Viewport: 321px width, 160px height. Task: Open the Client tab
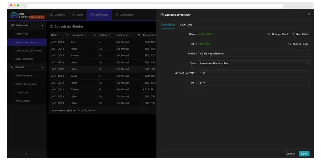coord(77,15)
